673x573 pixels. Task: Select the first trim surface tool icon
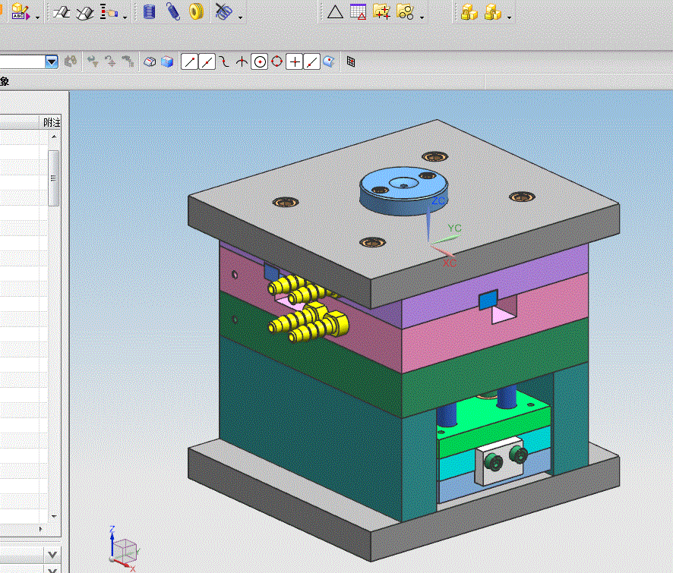tap(61, 11)
